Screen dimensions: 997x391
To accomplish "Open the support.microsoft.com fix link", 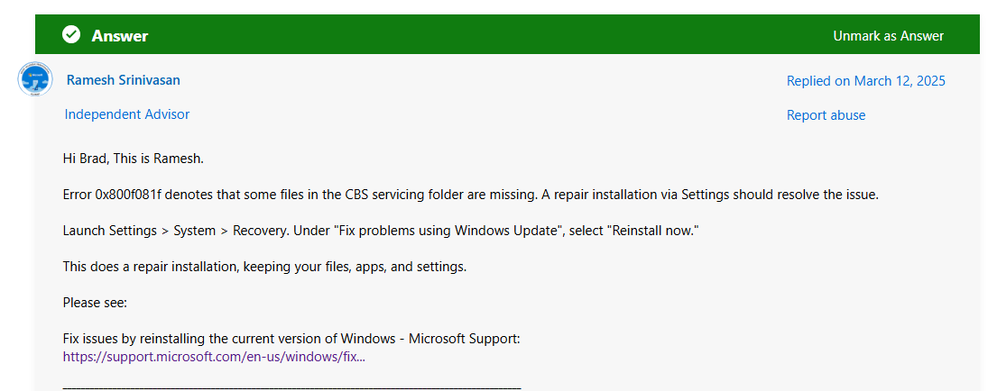I will click(x=214, y=357).
